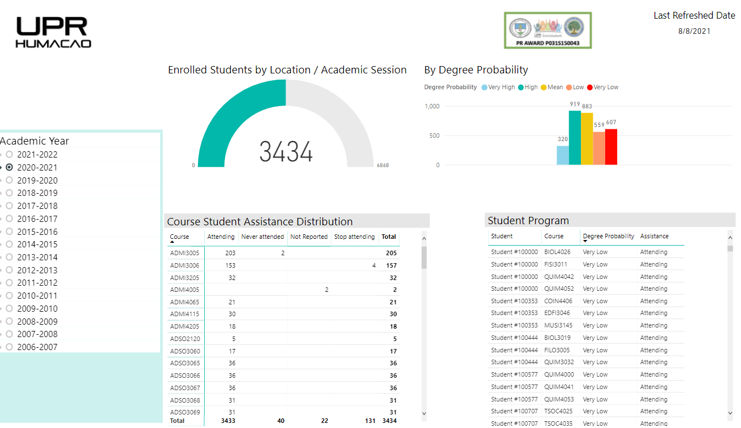Select the 2019-2020 academic year radio button
Screen dimensions: 741x428
(9, 181)
